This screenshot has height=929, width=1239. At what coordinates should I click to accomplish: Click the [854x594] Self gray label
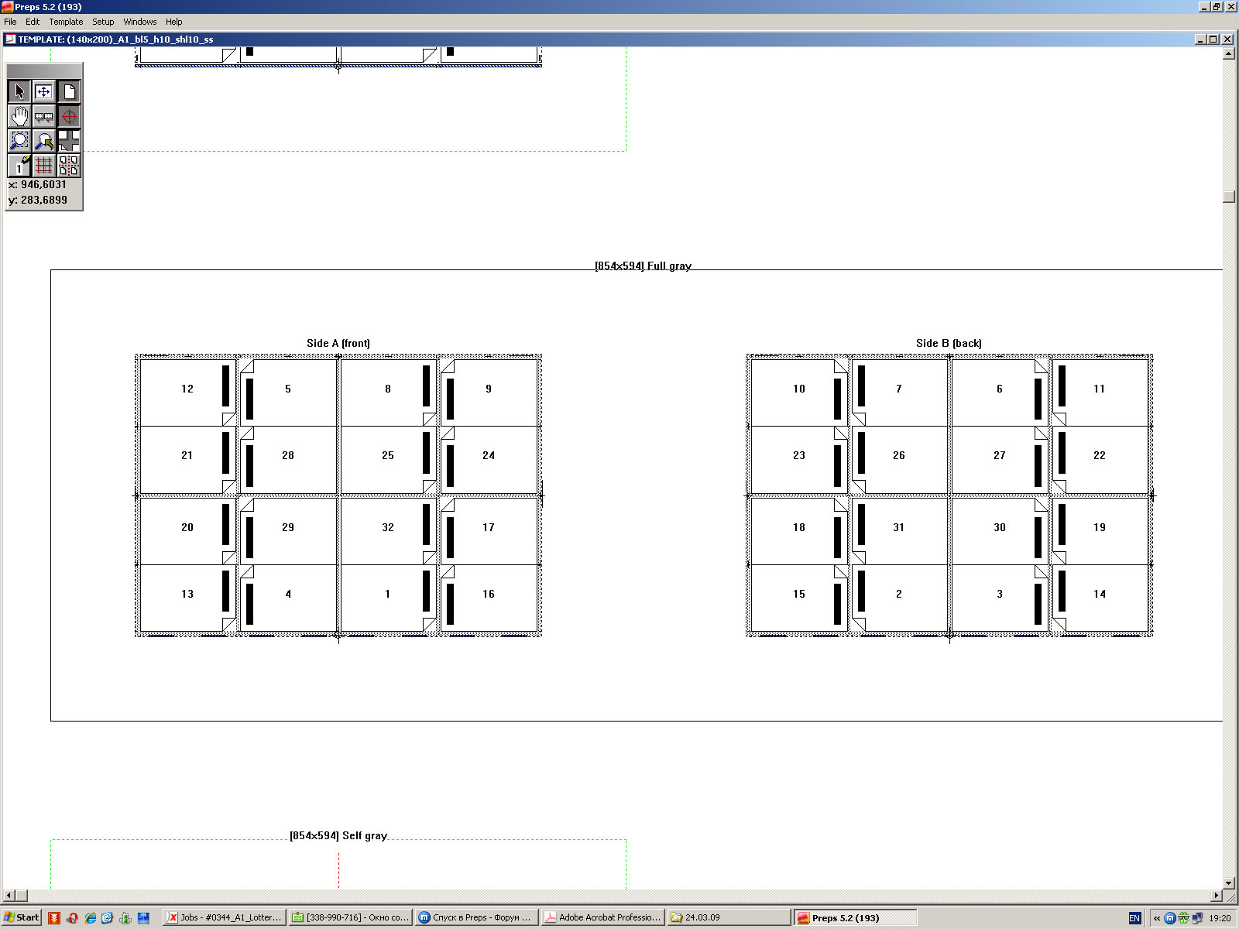point(338,835)
